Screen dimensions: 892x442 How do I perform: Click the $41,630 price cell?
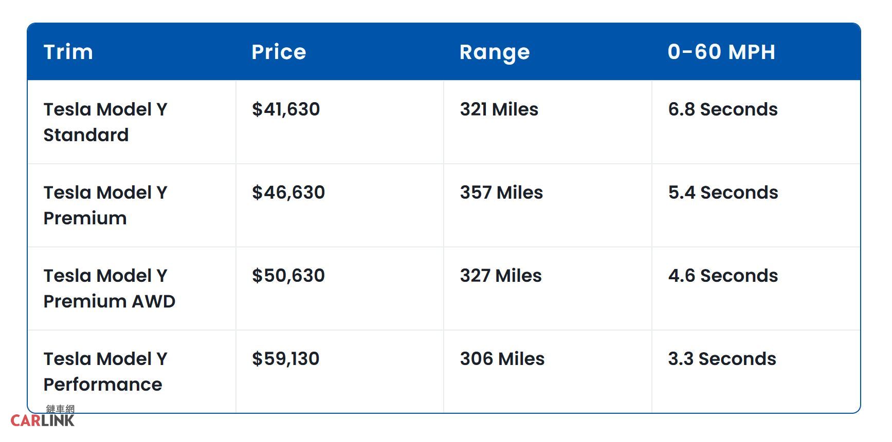point(286,109)
